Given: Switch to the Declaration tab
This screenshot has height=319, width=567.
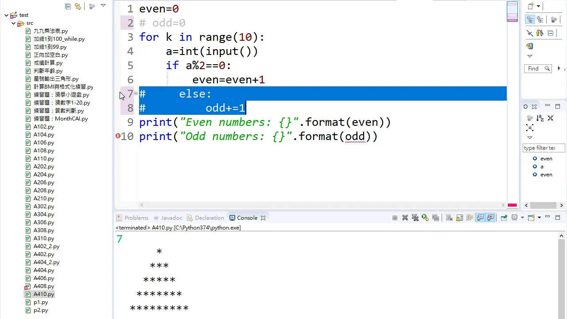Looking at the screenshot, I should pos(206,218).
